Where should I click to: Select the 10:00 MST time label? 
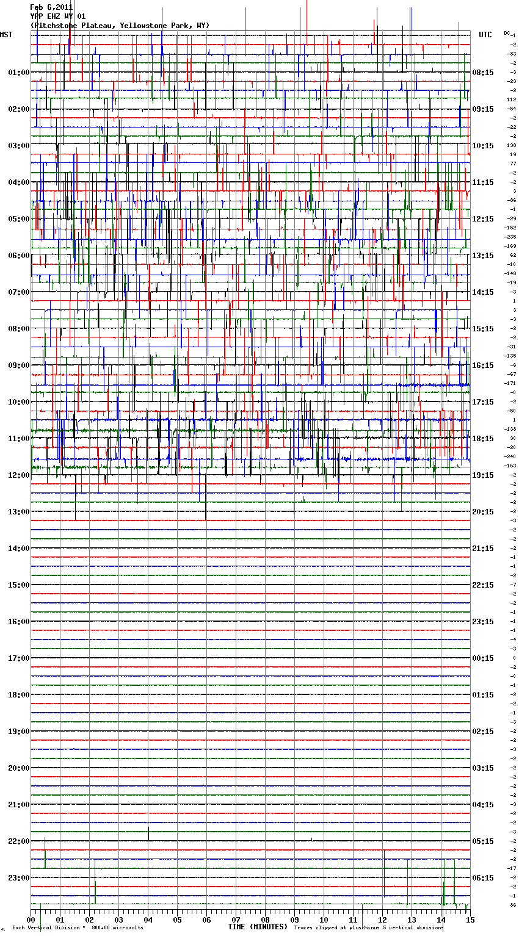(x=19, y=402)
